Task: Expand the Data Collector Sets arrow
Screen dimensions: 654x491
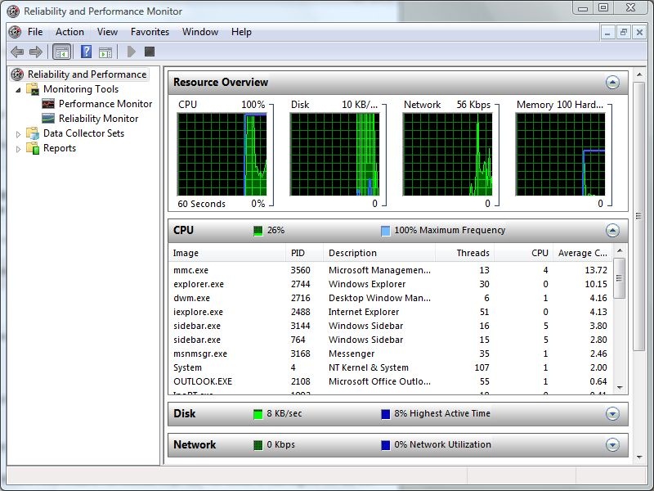Action: [x=18, y=134]
